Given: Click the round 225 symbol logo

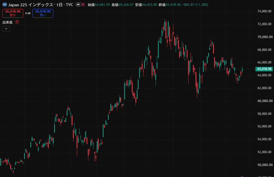Looking at the screenshot, I should [x=4, y=4].
